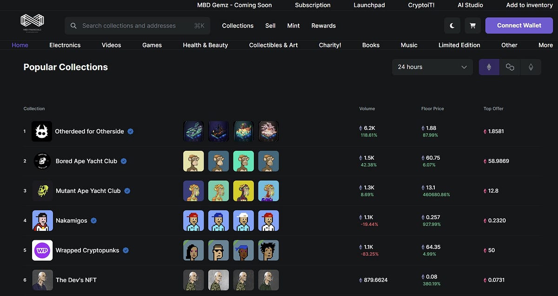Open second Mutant Ape preview thumbnail
Screen dimensions: 558x296
pos(219,191)
